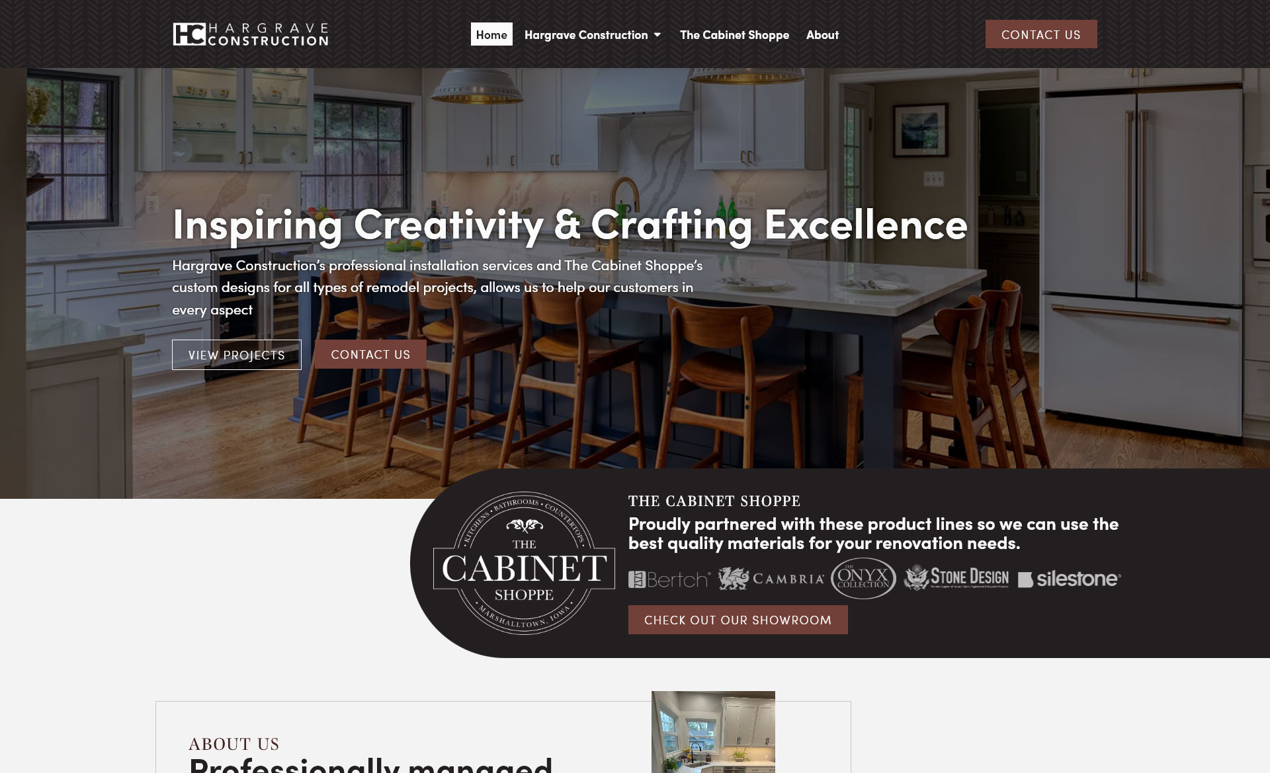Click the Onyx Collection logo icon
Screen dimensions: 1270x773
(862, 577)
